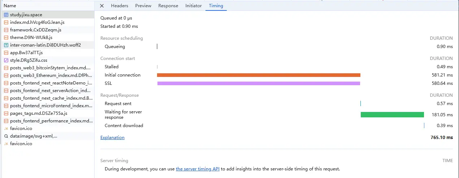The width and height of the screenshot is (459, 178).
Task: Close the request details panel
Action: pos(102,6)
